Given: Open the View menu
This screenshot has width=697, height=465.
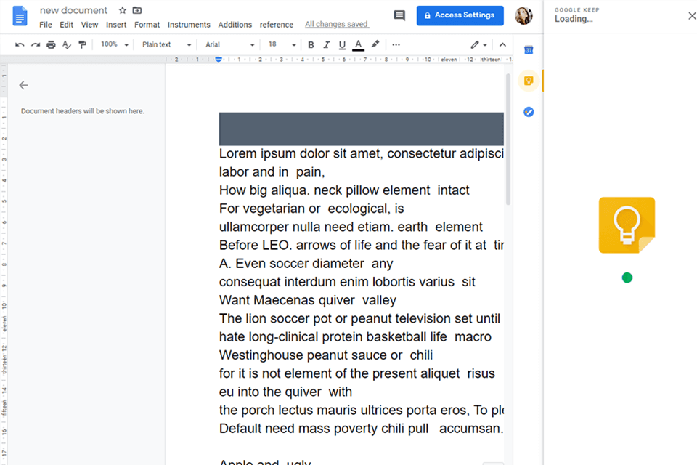Looking at the screenshot, I should [x=89, y=25].
